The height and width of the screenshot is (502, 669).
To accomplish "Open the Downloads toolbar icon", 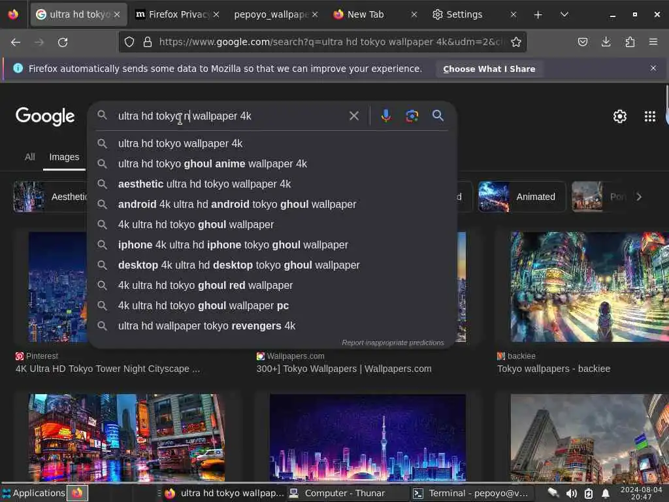I will click(x=606, y=42).
